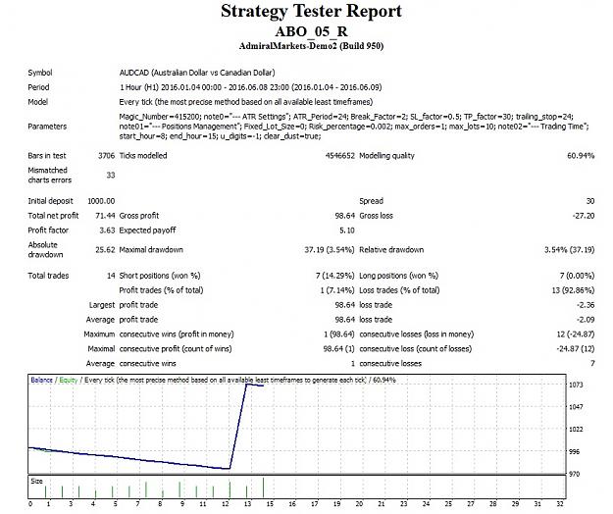Click the 'Symbol' row label
This screenshot has width=613, height=514.
pos(40,73)
